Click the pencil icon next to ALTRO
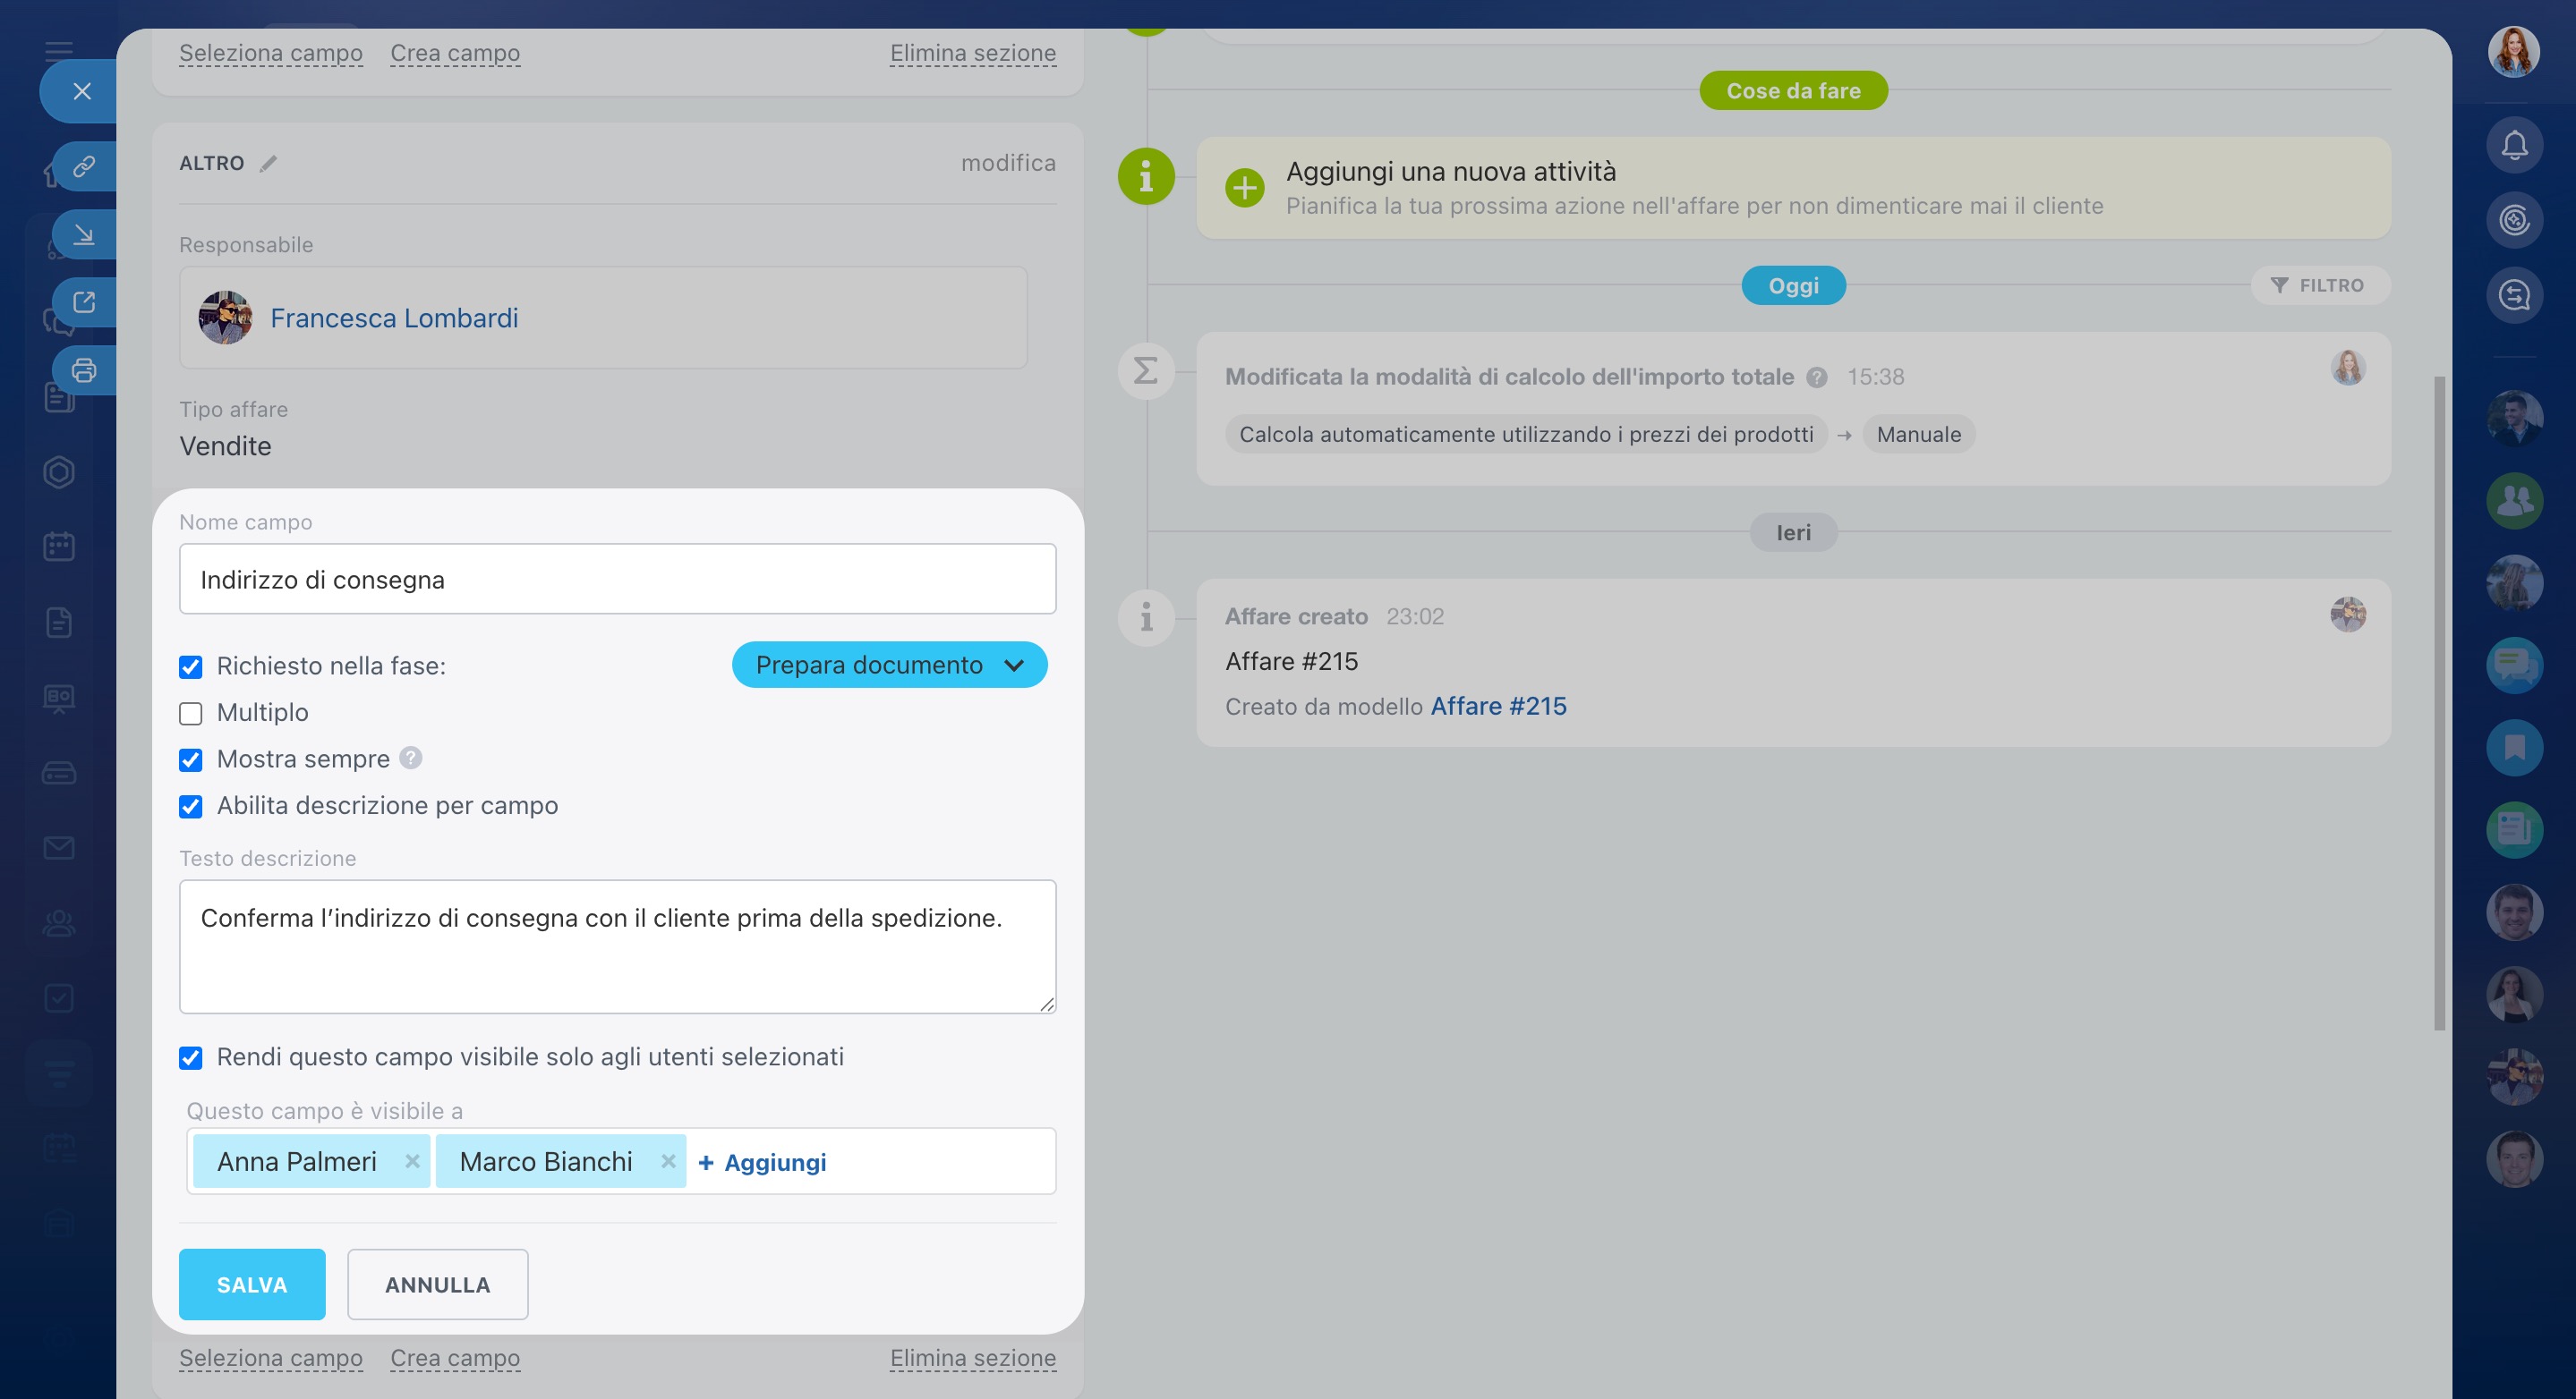The image size is (2576, 1399). [x=268, y=164]
